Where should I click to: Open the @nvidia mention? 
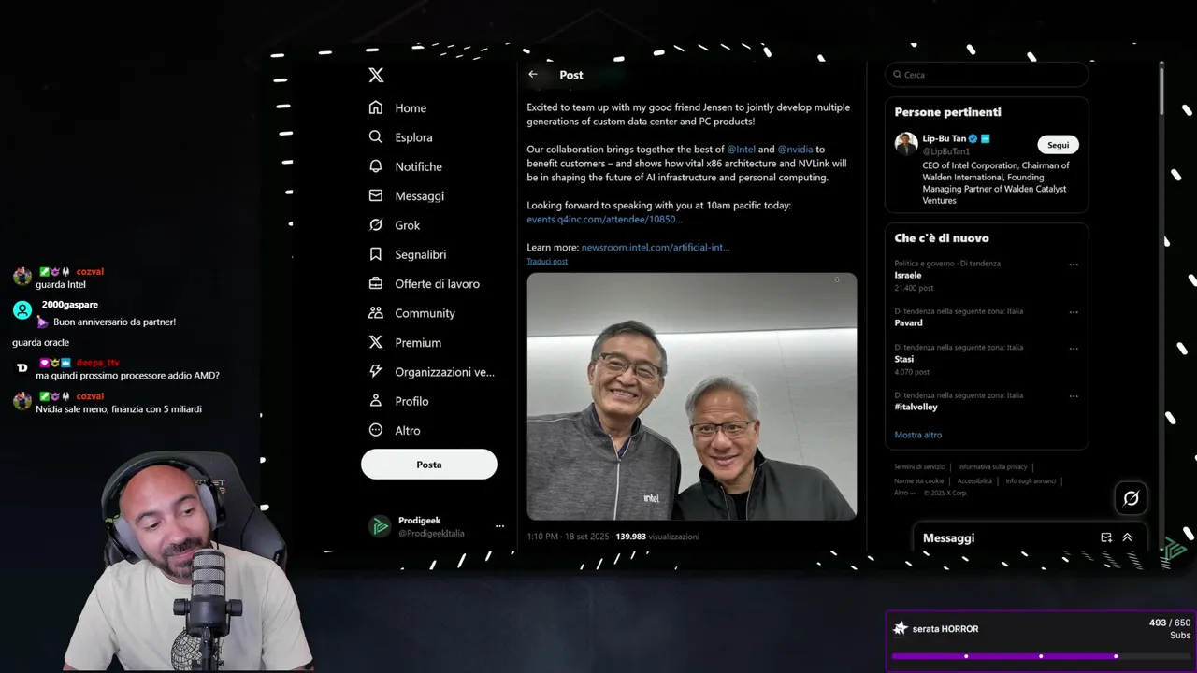click(x=795, y=150)
